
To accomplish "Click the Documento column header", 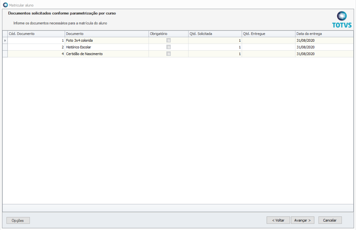I will (106, 34).
